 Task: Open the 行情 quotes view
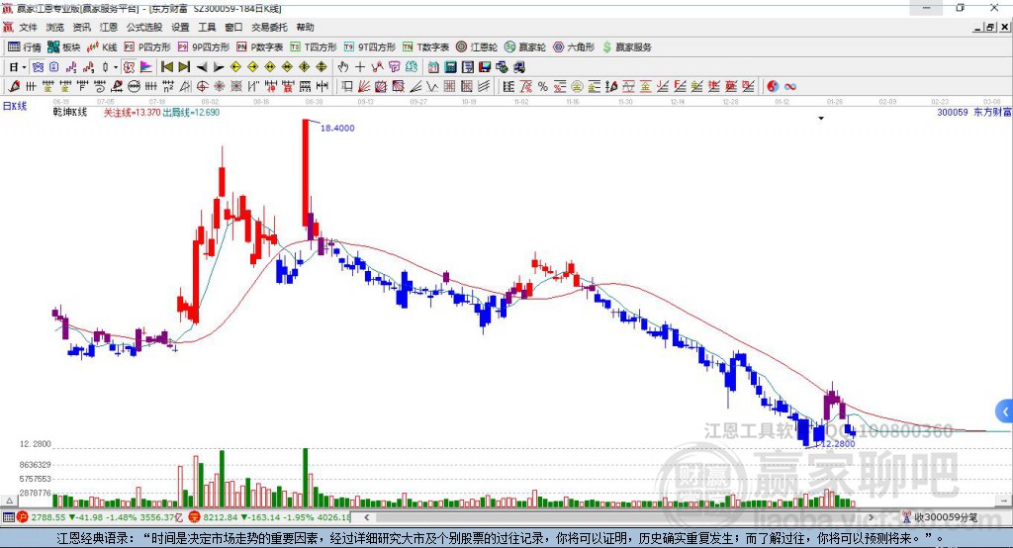[x=25, y=47]
